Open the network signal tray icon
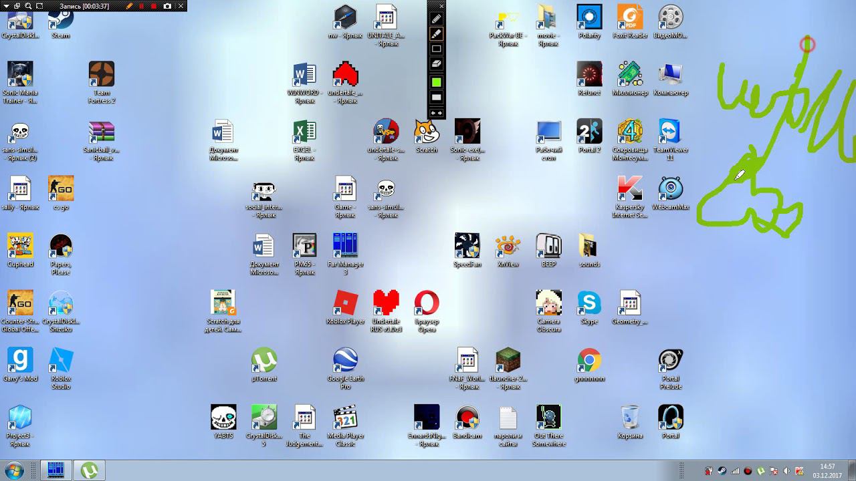The image size is (856, 481). pos(735,471)
